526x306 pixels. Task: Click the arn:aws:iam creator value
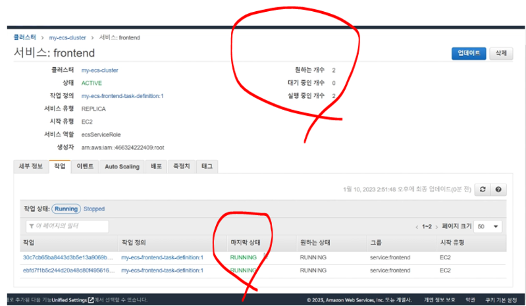pos(123,147)
